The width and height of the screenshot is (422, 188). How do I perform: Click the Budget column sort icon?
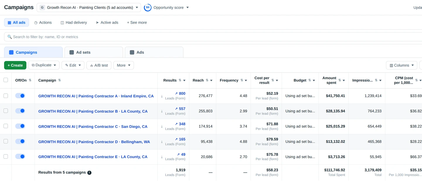(309, 80)
